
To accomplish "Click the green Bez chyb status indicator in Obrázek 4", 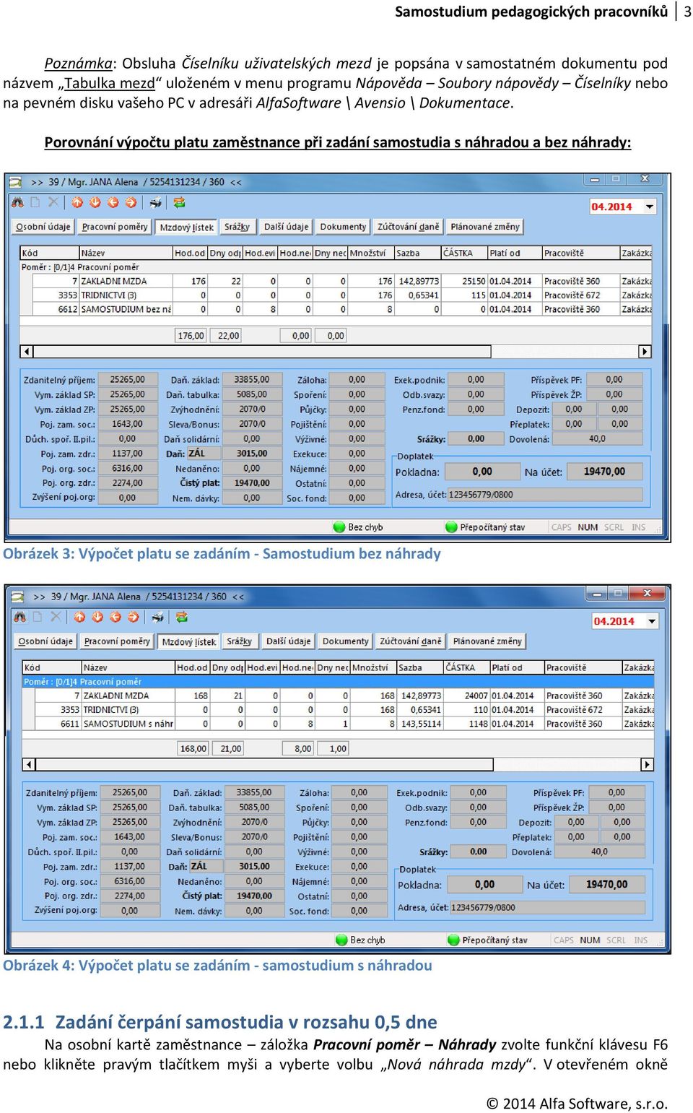I will (x=341, y=940).
